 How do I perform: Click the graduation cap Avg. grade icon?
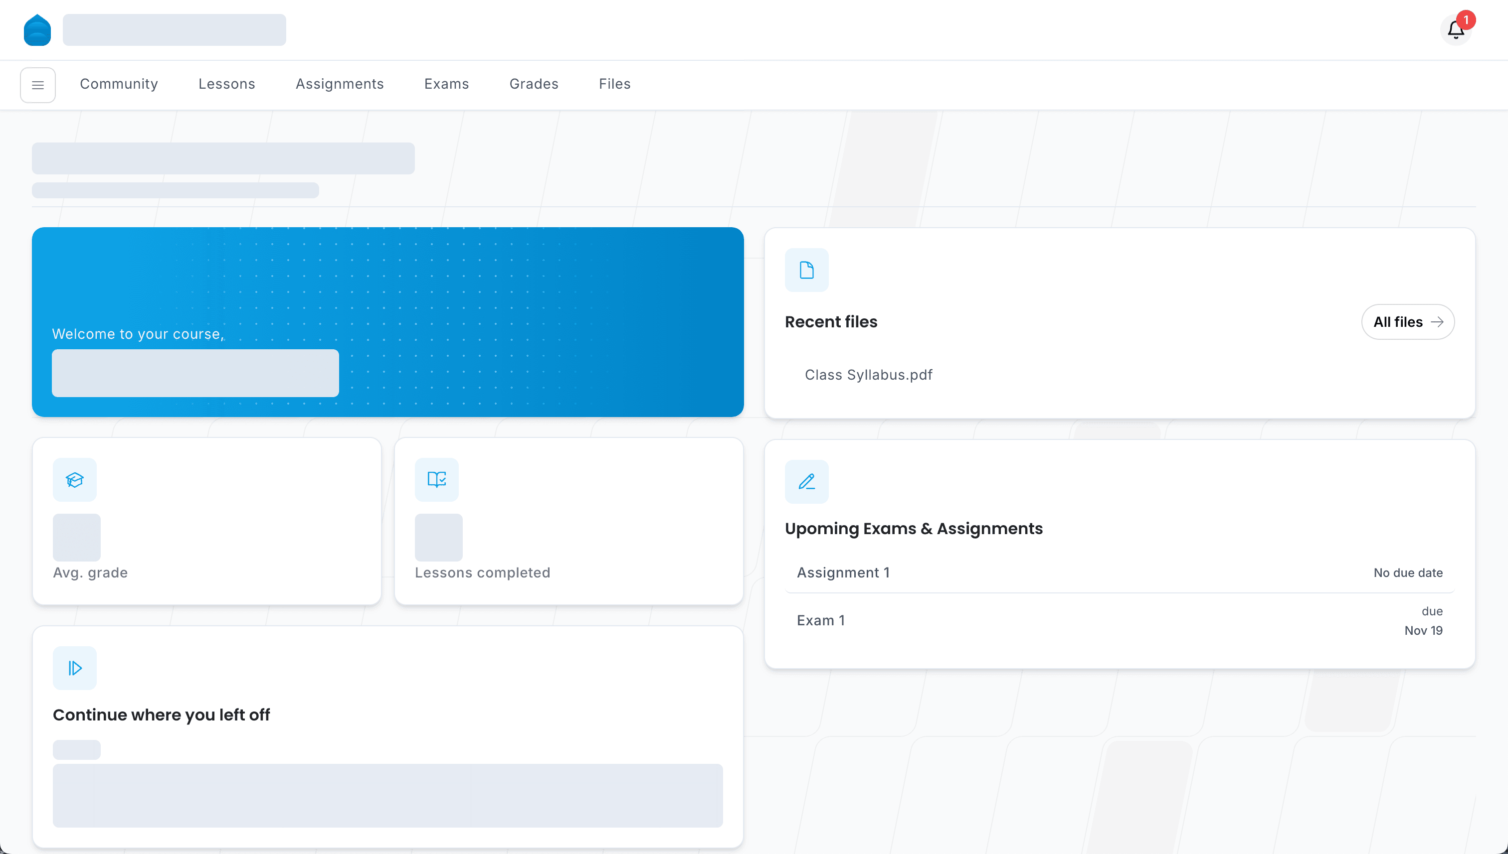click(74, 480)
